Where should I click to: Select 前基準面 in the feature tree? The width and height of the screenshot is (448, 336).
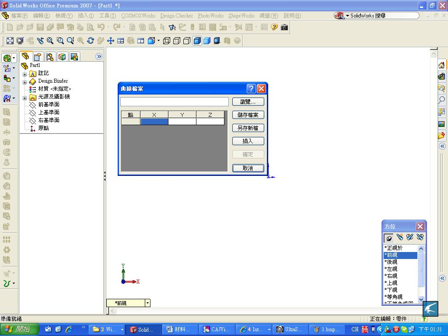49,105
